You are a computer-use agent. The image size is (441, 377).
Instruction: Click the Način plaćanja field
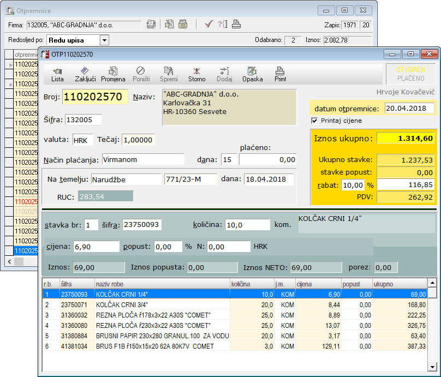143,159
